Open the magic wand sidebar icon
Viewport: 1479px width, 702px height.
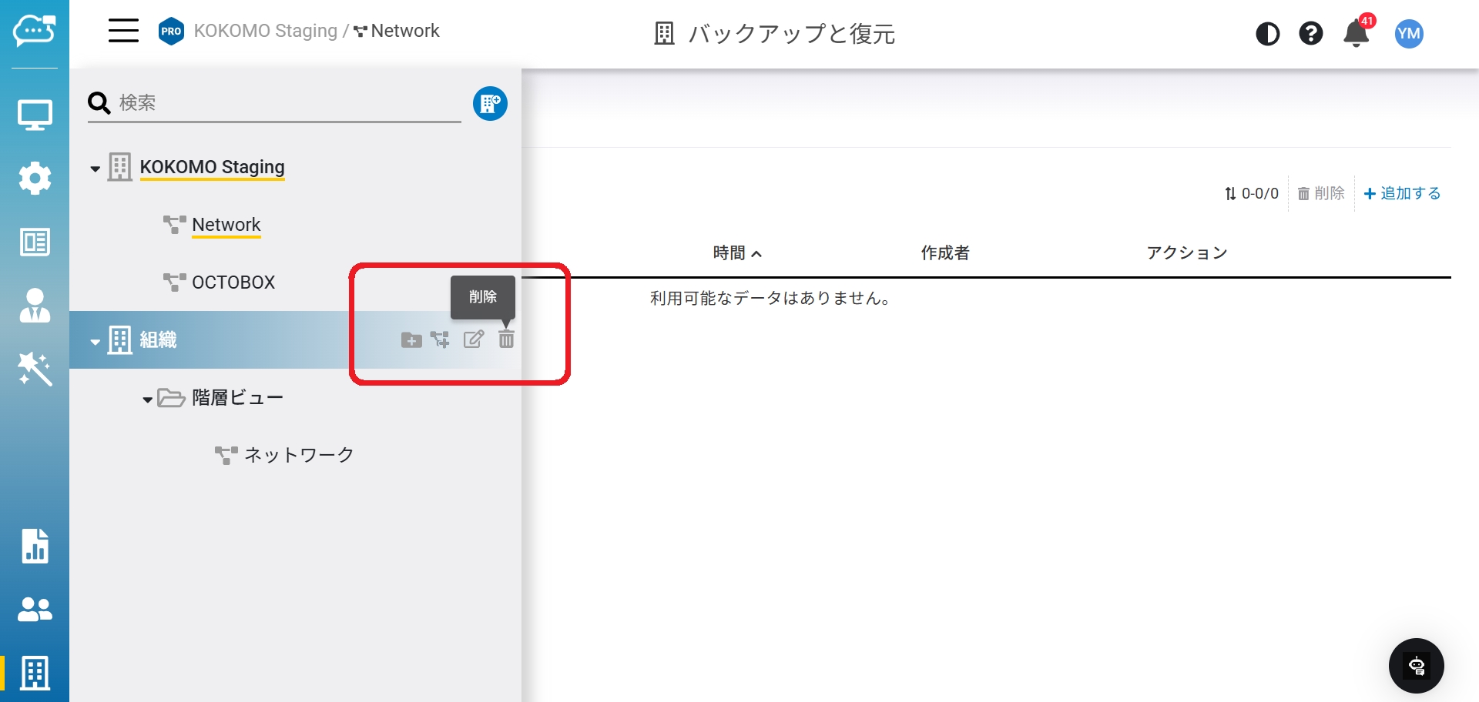[x=35, y=369]
